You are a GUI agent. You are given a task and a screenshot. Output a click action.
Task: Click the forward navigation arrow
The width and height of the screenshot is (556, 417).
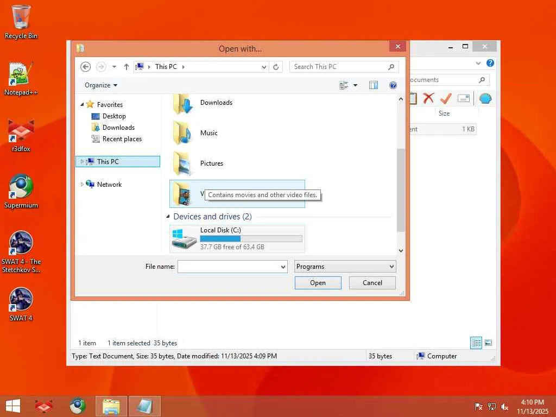(x=101, y=67)
